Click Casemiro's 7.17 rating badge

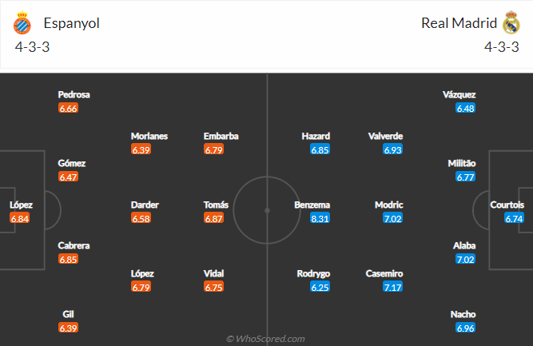(392, 287)
